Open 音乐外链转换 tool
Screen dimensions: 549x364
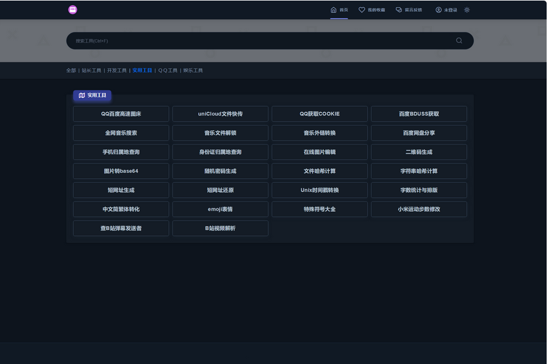coord(320,133)
